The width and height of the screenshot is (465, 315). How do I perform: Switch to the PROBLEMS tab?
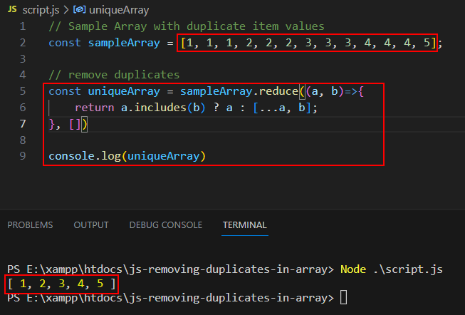tap(30, 225)
